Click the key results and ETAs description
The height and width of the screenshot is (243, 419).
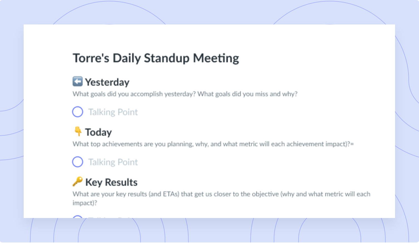click(x=221, y=198)
